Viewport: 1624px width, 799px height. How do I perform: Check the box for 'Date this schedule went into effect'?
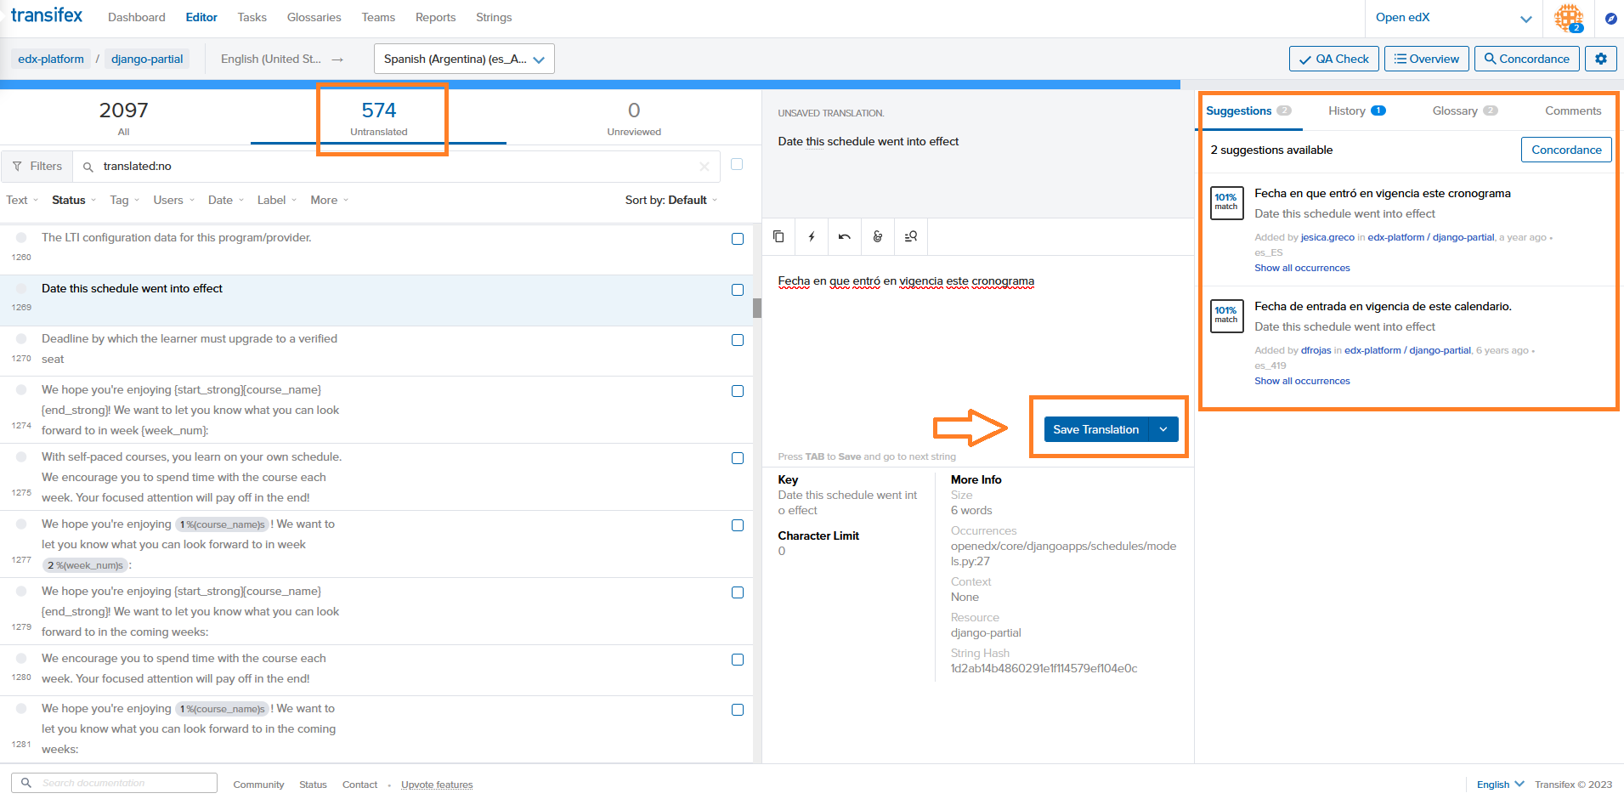[x=738, y=290]
